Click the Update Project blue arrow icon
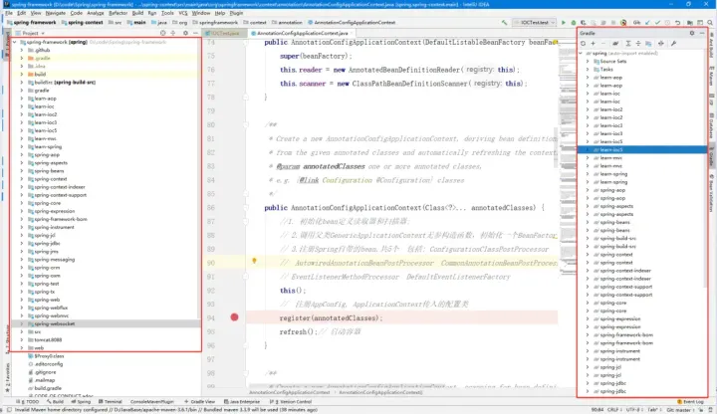Viewport: 717px width, 414px height. pos(647,22)
